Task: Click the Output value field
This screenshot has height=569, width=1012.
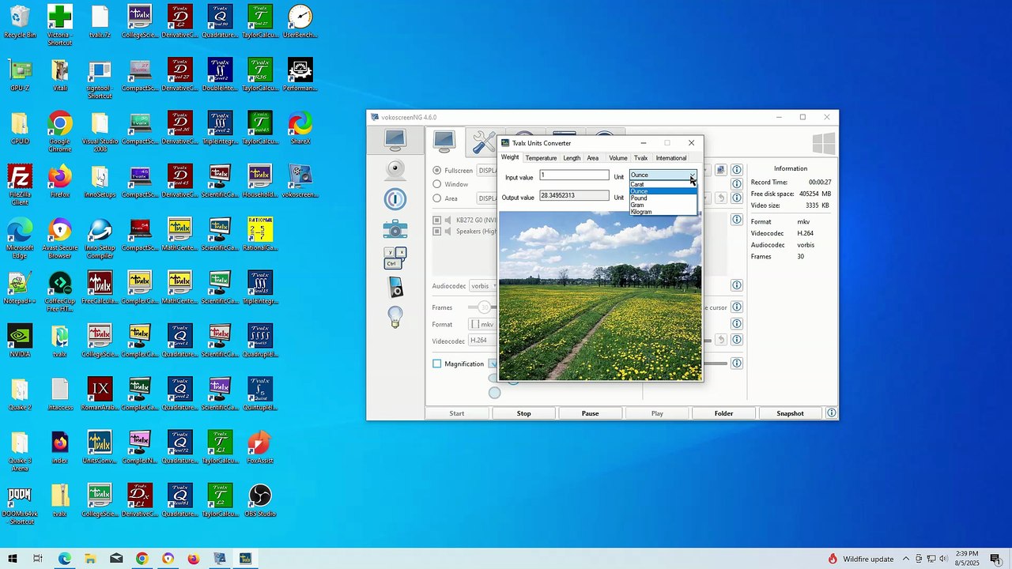Action: [575, 196]
